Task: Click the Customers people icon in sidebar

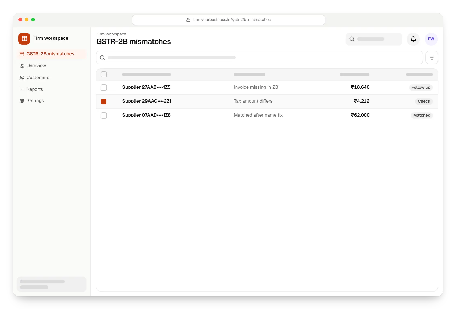Action: pos(22,78)
